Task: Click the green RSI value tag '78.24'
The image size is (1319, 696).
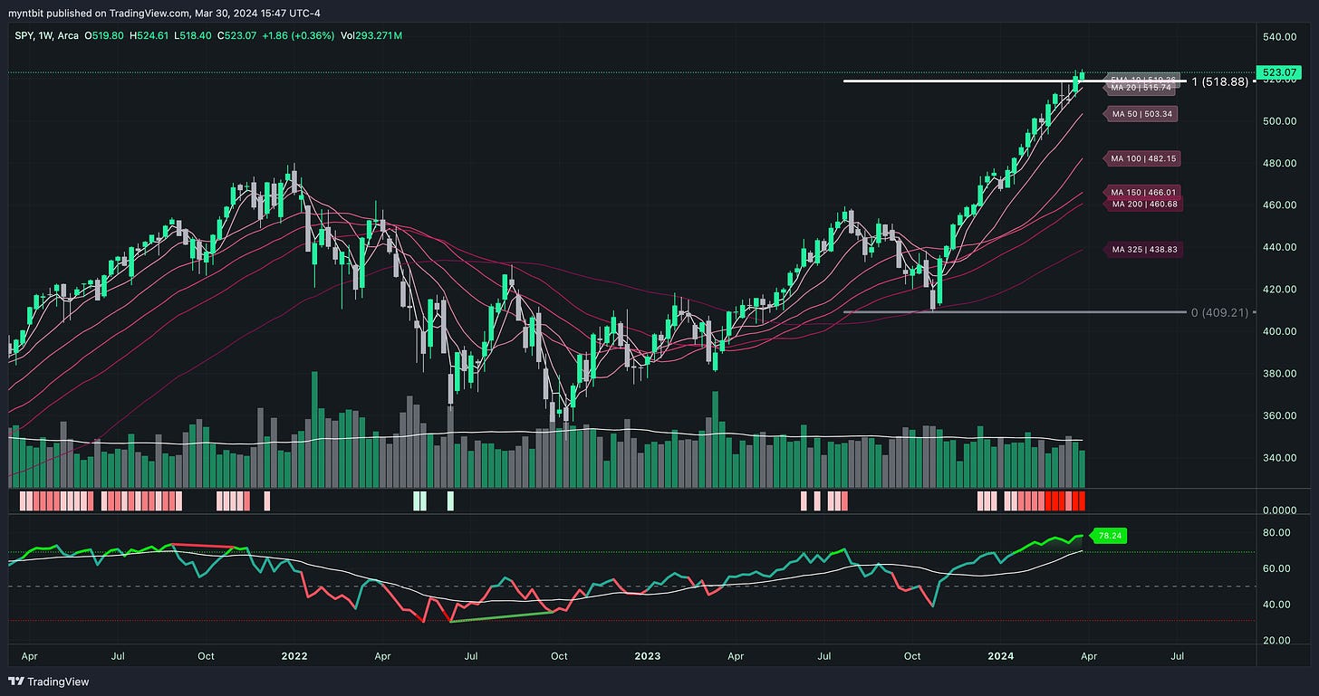Action: point(1110,536)
